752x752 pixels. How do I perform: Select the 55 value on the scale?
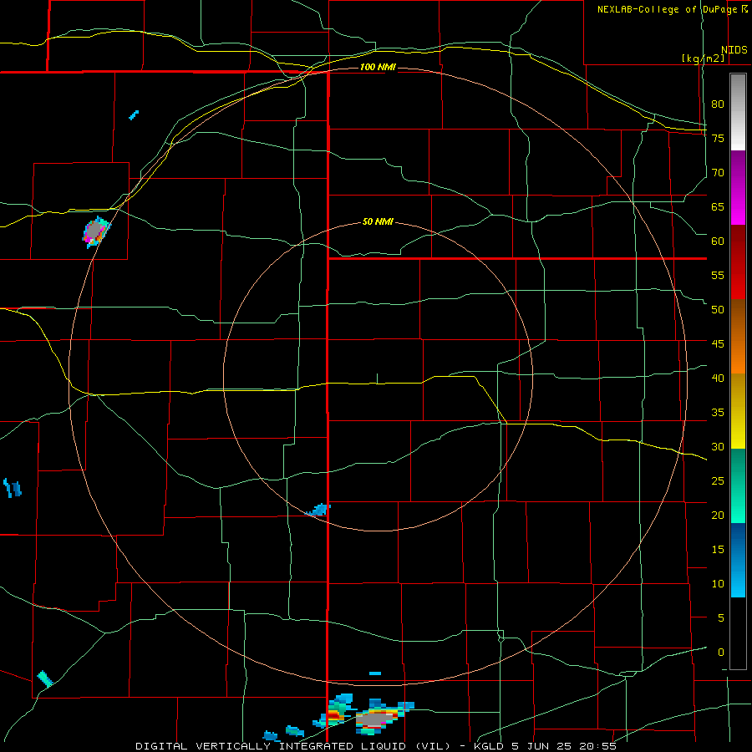click(718, 276)
